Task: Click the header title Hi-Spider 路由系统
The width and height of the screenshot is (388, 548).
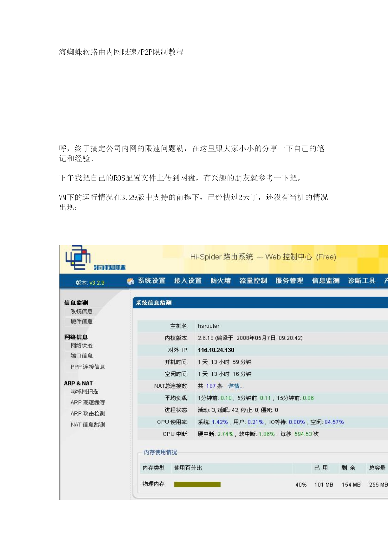Action: click(221, 257)
